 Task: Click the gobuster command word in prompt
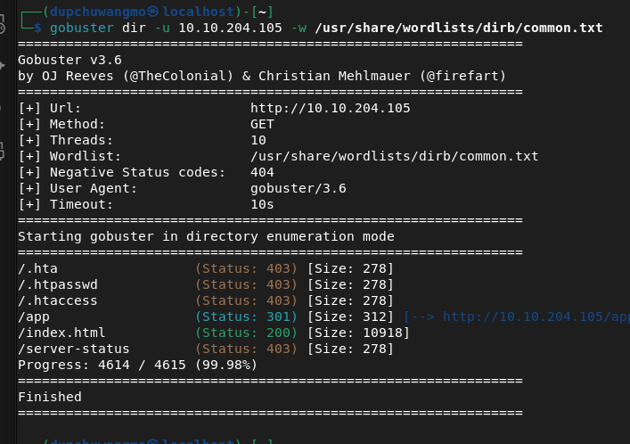point(82,29)
